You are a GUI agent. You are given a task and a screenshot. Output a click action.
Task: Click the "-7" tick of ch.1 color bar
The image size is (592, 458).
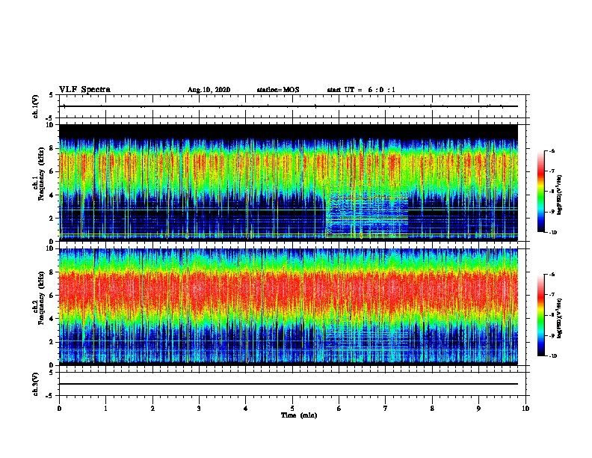coord(552,171)
